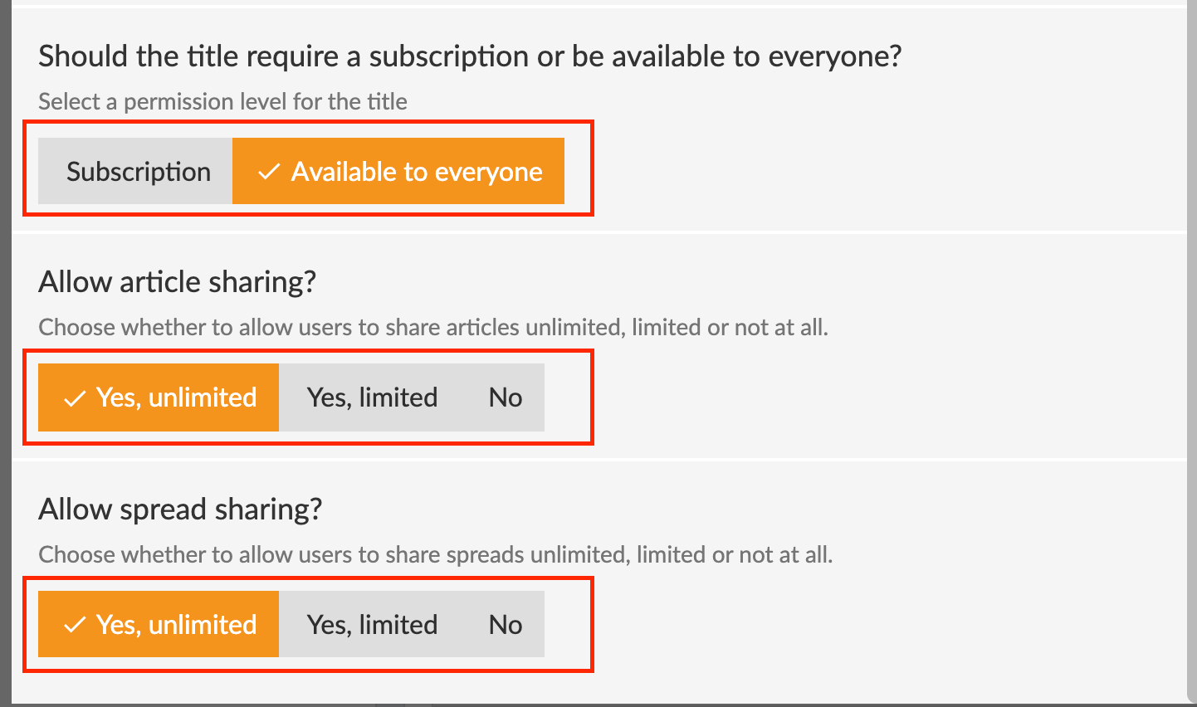This screenshot has height=707, width=1197.
Task: Click the checkmark icon in article sharing's Yes, unlimited
Action: 75,398
